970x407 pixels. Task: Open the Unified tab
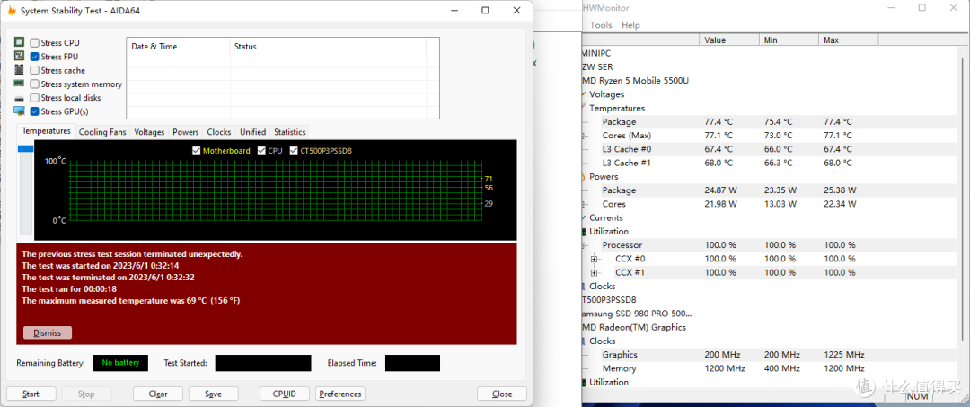253,132
